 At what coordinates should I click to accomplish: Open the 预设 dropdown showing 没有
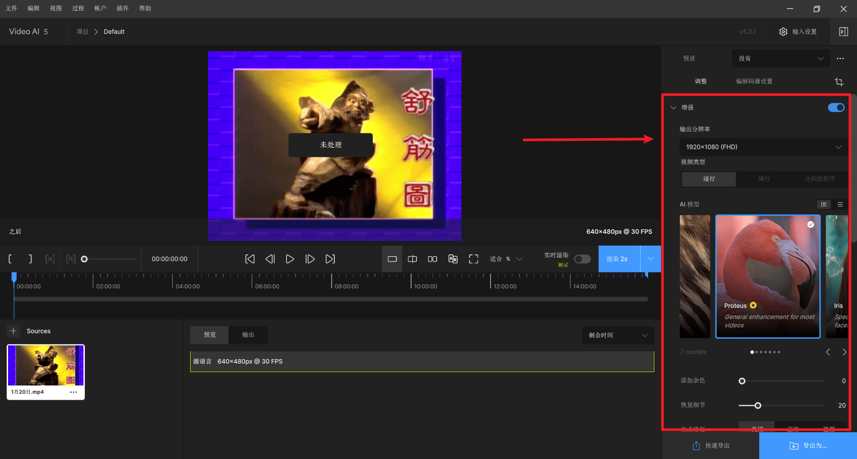pyautogui.click(x=781, y=58)
